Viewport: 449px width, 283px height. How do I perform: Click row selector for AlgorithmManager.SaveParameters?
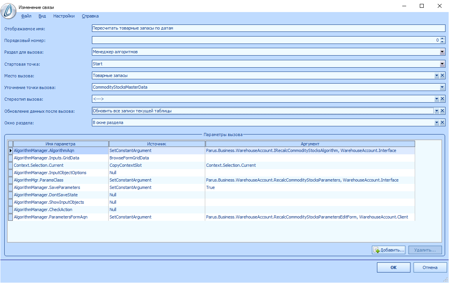(10, 187)
